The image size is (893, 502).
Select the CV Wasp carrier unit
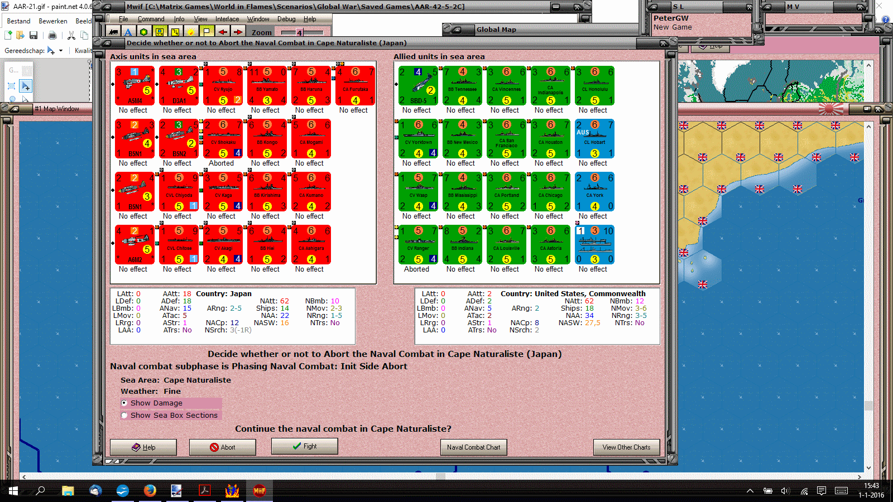[x=418, y=191]
